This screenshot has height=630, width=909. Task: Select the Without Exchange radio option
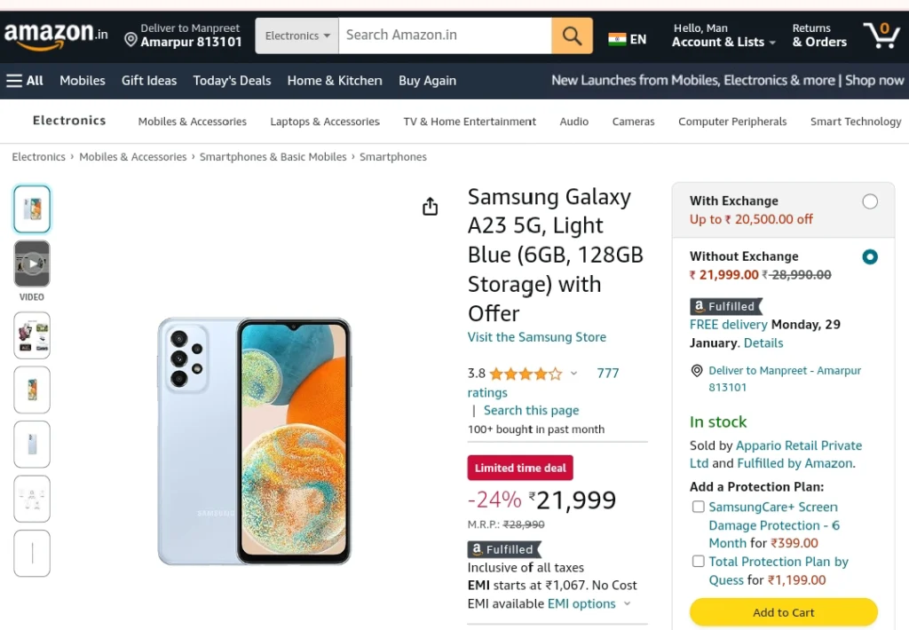(x=870, y=256)
